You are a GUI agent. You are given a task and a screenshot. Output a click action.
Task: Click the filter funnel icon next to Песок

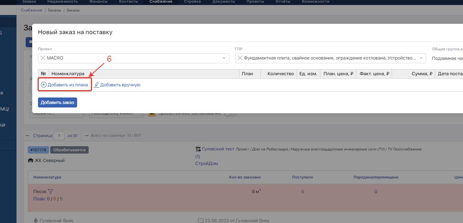(51, 192)
